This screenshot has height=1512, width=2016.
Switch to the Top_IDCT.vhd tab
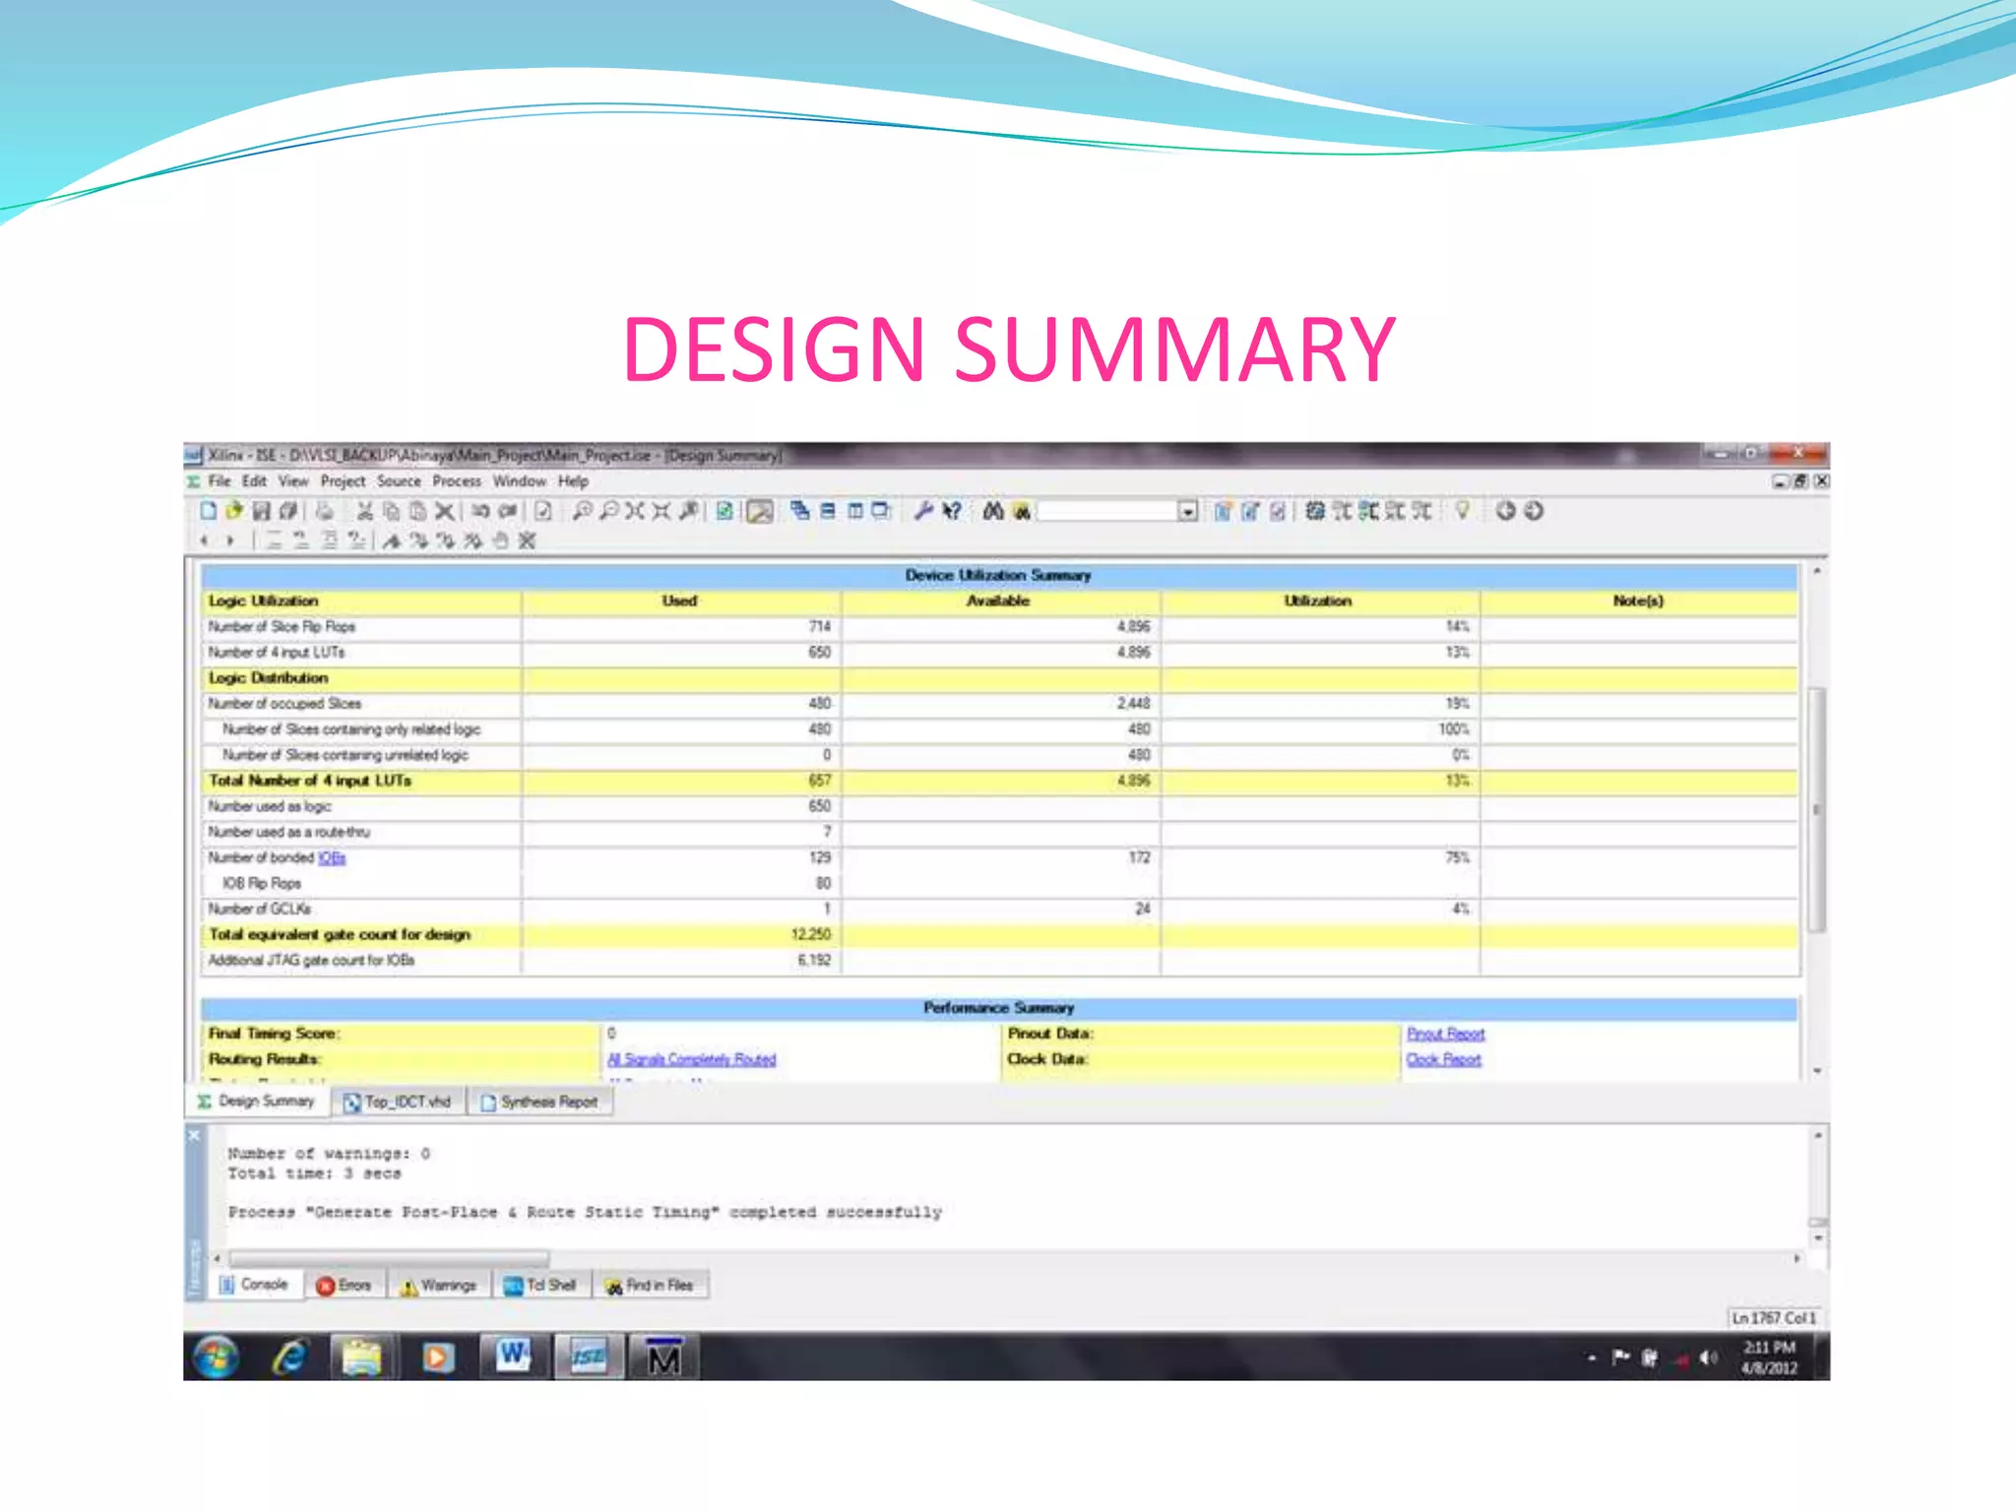(x=397, y=1102)
